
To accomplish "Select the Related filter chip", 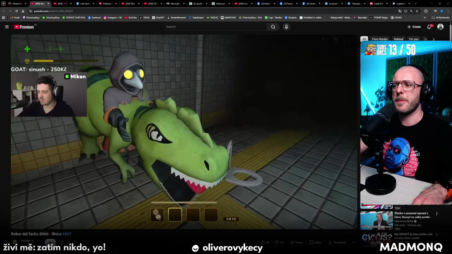I will (398, 39).
